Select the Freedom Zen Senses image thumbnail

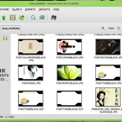point(108,97)
